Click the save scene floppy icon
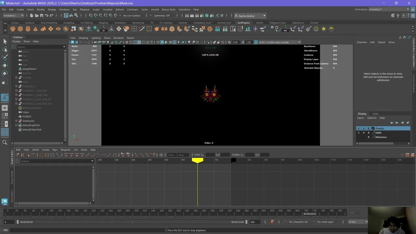 pos(42,16)
